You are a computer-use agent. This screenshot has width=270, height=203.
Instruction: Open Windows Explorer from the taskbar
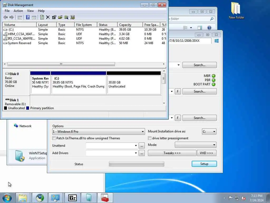[23, 198]
